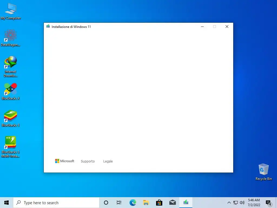Image resolution: width=277 pixels, height=208 pixels.
Task: Close the Installazione di Windows 11 window
Action: click(x=227, y=27)
